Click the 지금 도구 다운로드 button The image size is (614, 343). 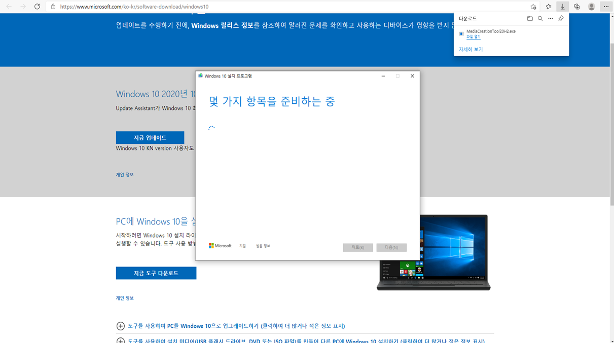click(x=156, y=273)
